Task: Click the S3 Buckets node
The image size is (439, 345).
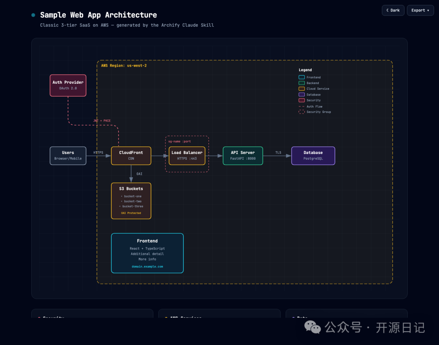Action: 131,201
